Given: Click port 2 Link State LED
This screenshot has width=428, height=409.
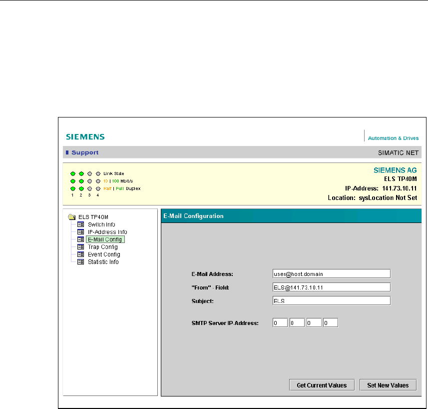Looking at the screenshot, I should point(81,174).
